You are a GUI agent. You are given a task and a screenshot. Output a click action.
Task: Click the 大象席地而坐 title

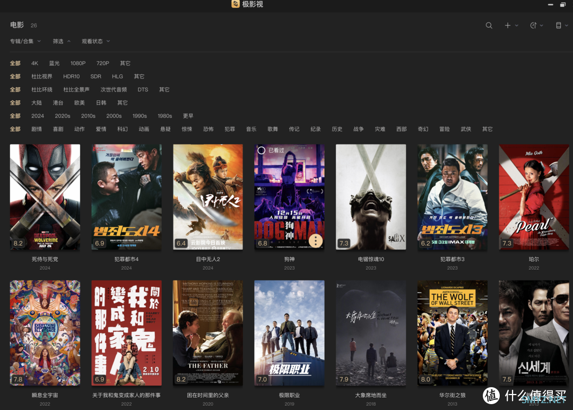click(x=371, y=395)
